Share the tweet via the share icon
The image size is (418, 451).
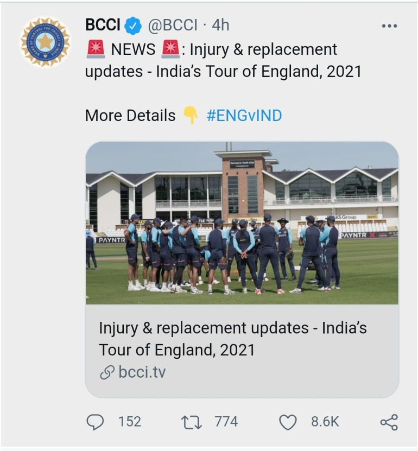[x=389, y=422]
